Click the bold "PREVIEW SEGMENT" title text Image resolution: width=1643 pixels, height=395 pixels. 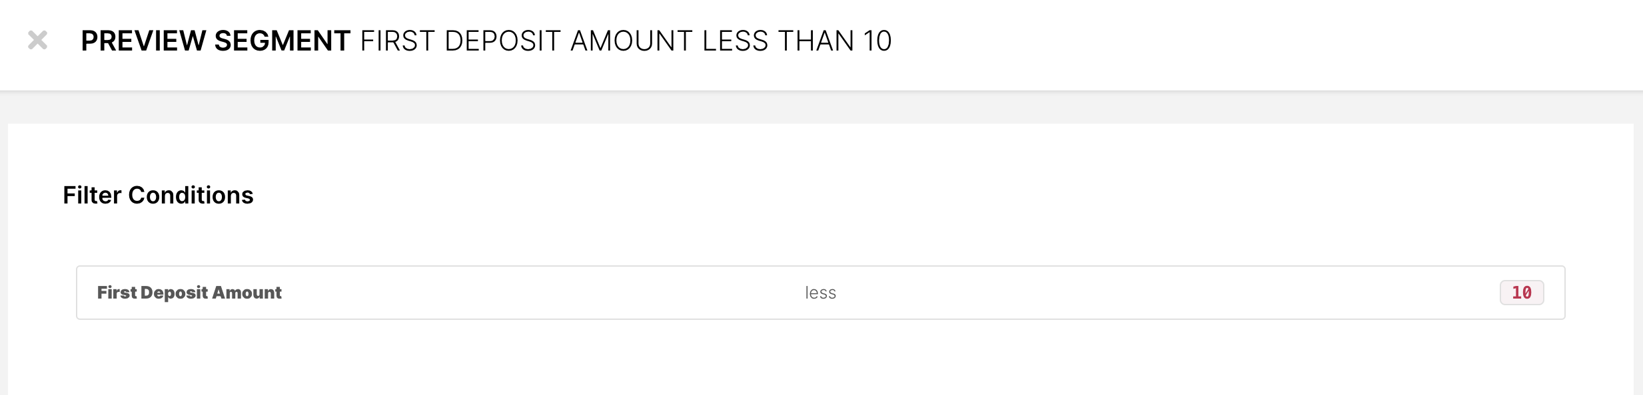(215, 41)
